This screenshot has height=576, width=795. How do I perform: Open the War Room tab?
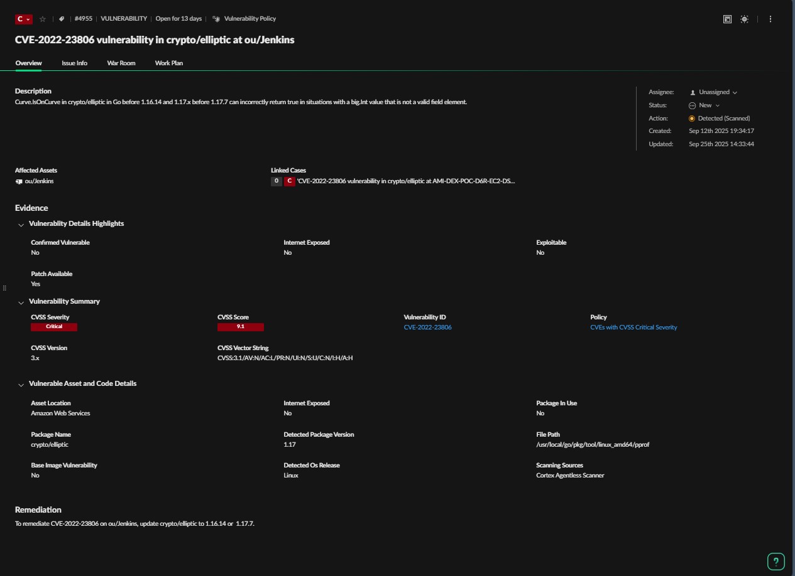point(121,63)
